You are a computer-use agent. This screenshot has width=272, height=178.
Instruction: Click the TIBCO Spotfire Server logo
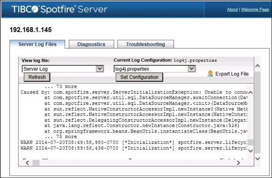pyautogui.click(x=59, y=9)
